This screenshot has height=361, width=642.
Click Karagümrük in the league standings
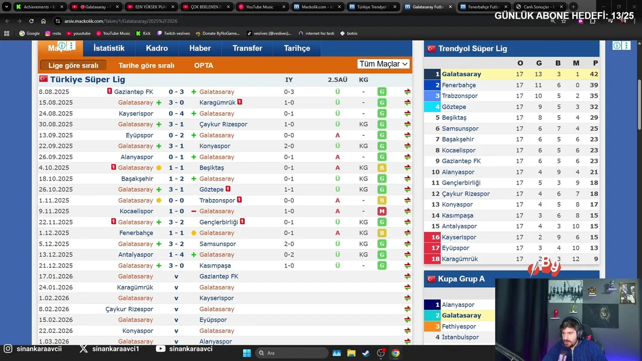pyautogui.click(x=459, y=259)
